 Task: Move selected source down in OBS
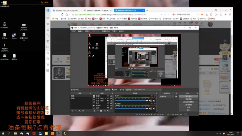108,111
